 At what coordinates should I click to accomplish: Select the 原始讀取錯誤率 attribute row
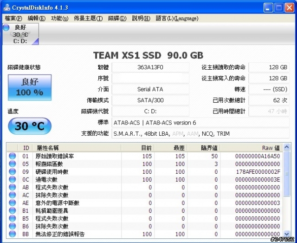(x=145, y=156)
